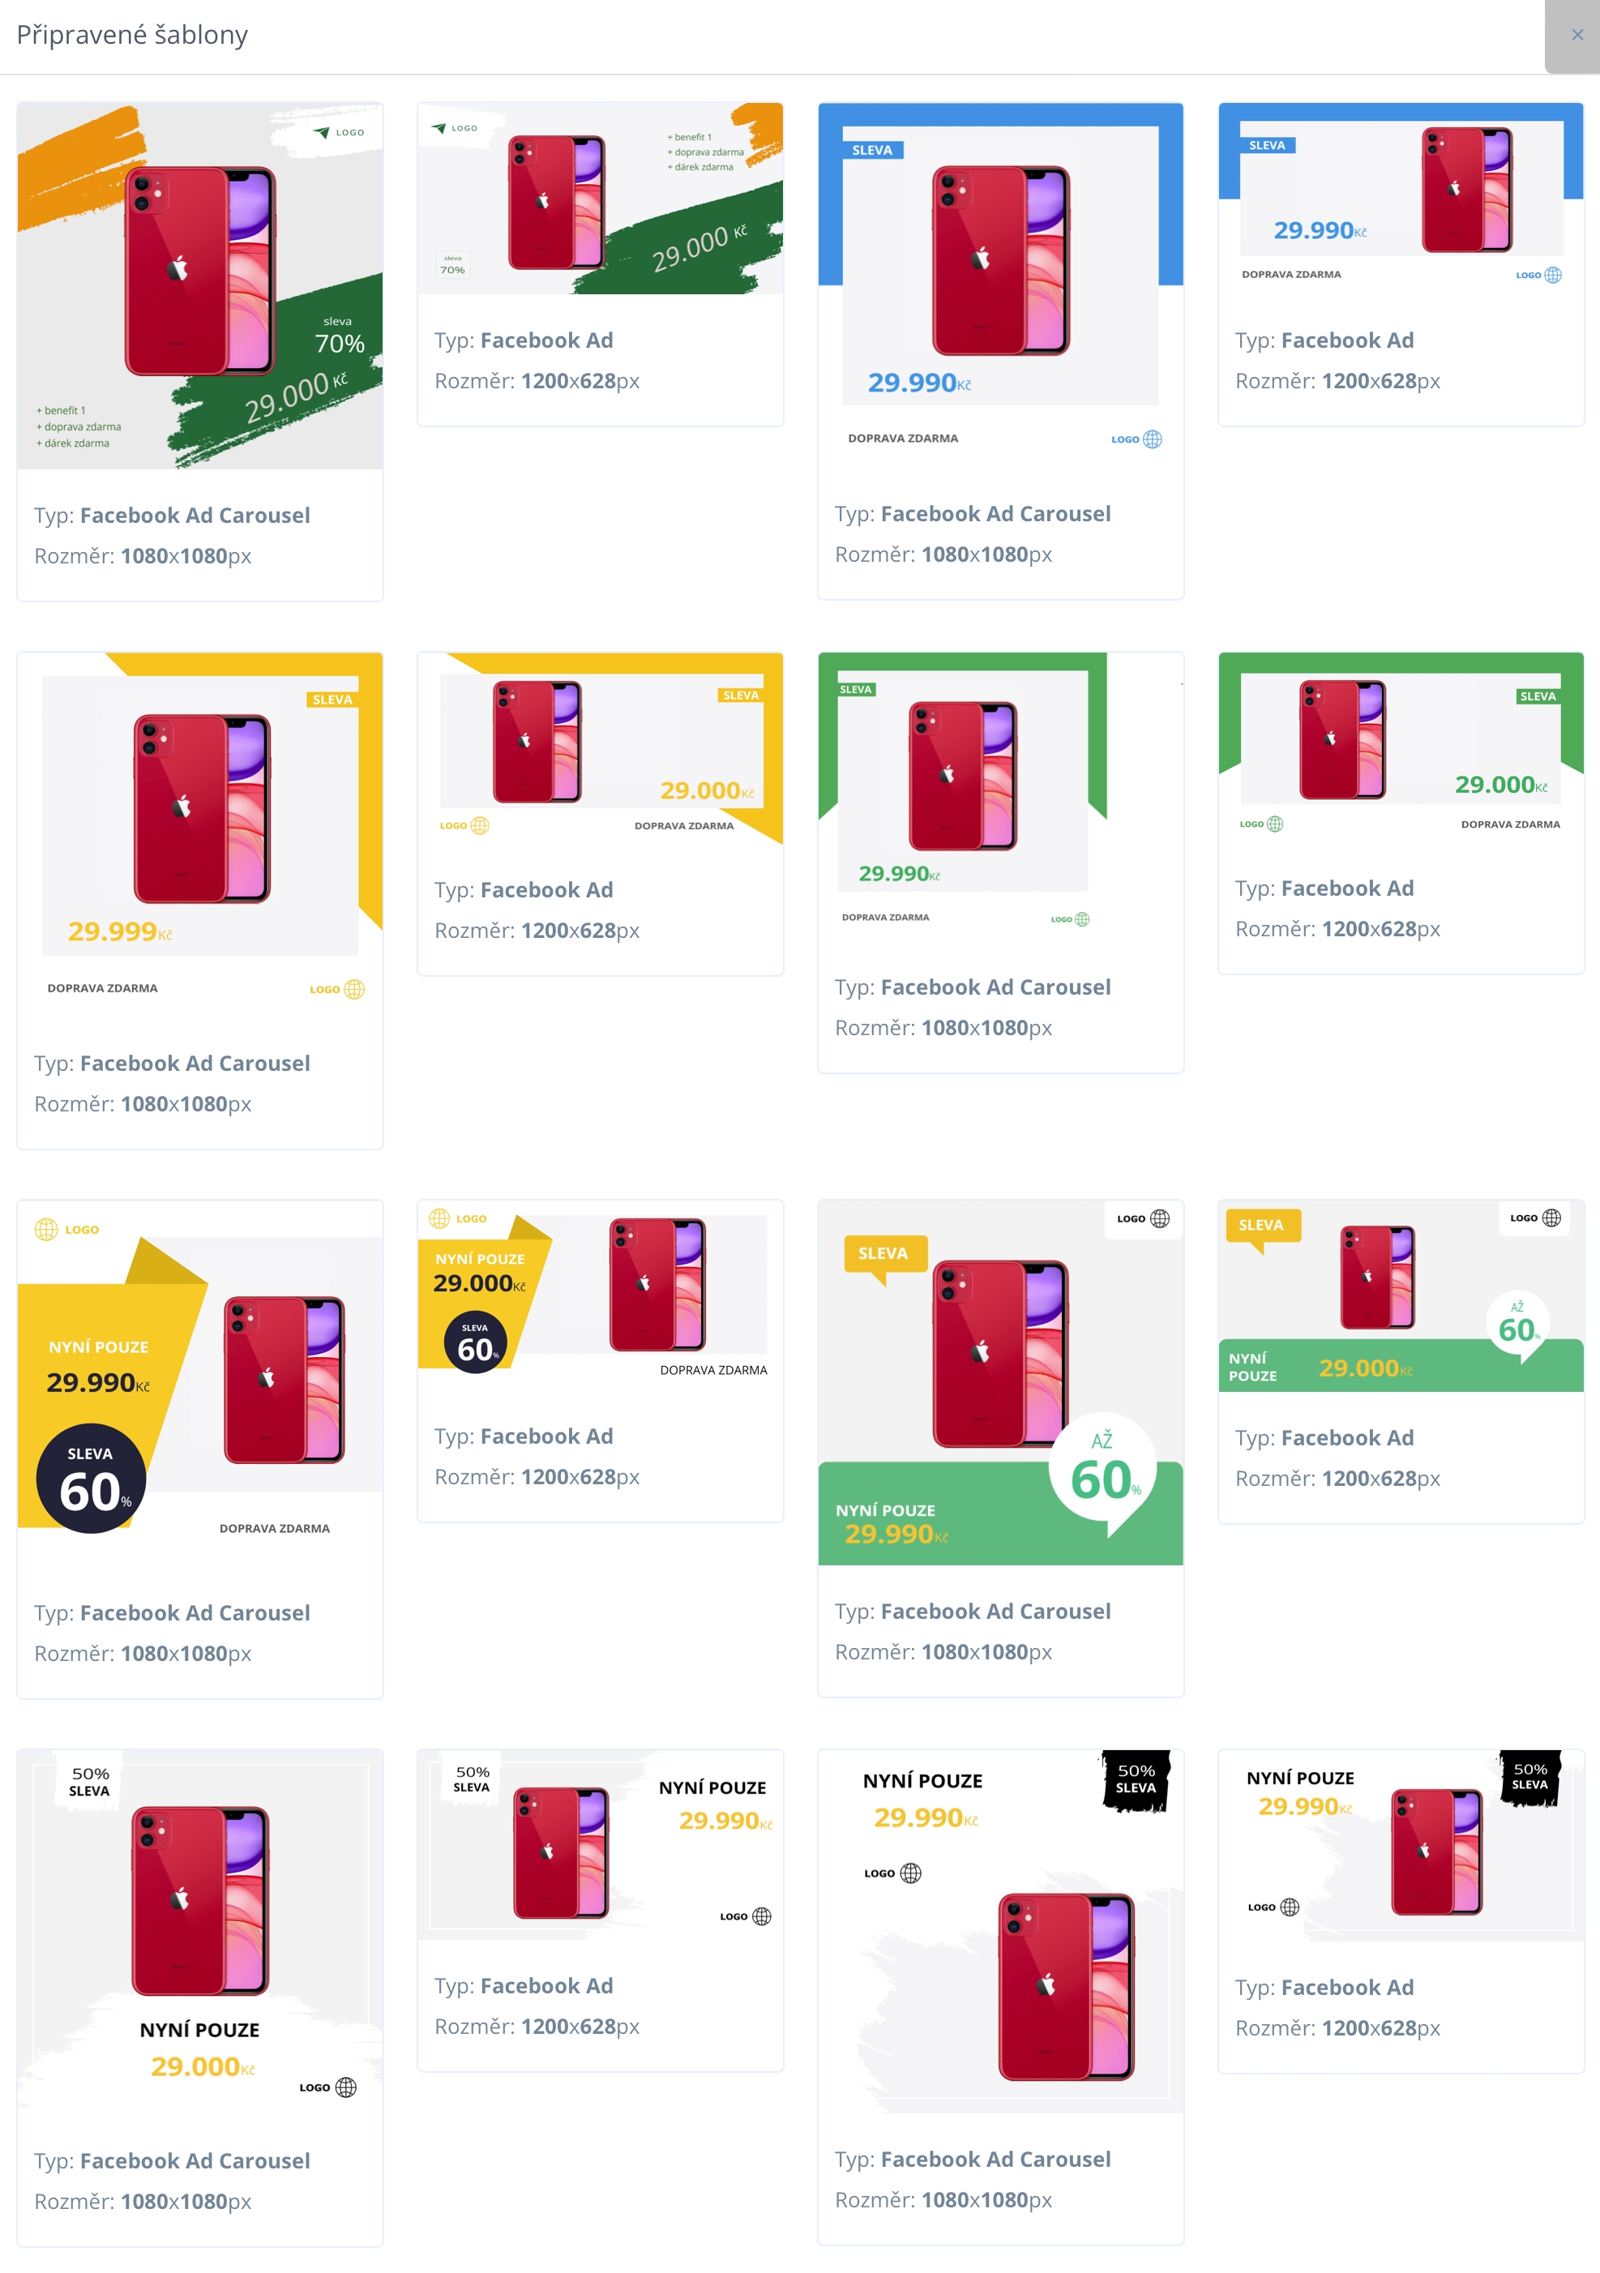Image resolution: width=1600 pixels, height=2273 pixels.
Task: Select Carousel template with black 50% SLEVA badge
Action: click(x=1000, y=1932)
